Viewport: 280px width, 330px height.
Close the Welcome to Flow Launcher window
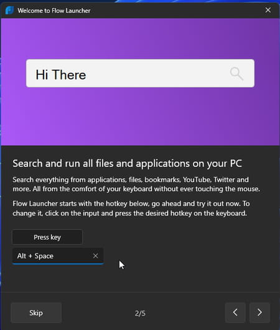[268, 10]
